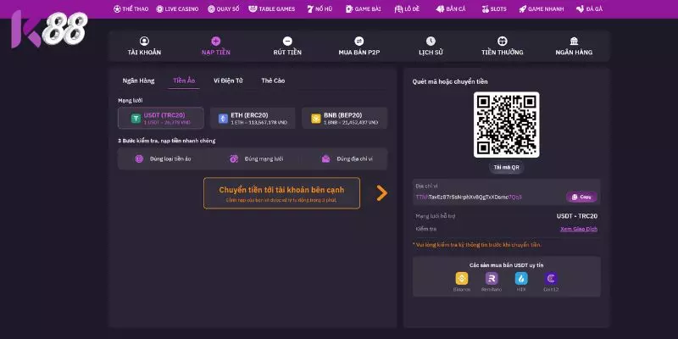Viewport: 678px width, 339px height.
Task: Open Bắn Cá fishing games menu
Action: click(x=451, y=8)
